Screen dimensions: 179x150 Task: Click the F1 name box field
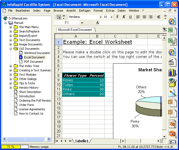pos(67,23)
